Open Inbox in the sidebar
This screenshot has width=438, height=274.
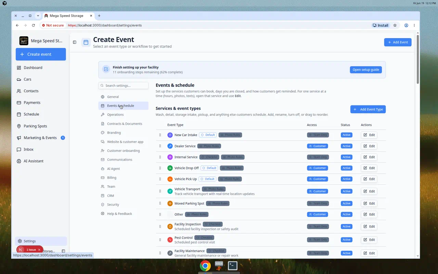coord(41,149)
